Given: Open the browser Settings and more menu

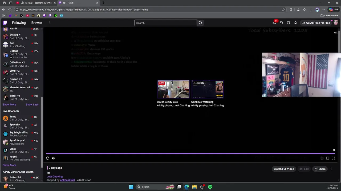Looking at the screenshot, I should 324,10.
